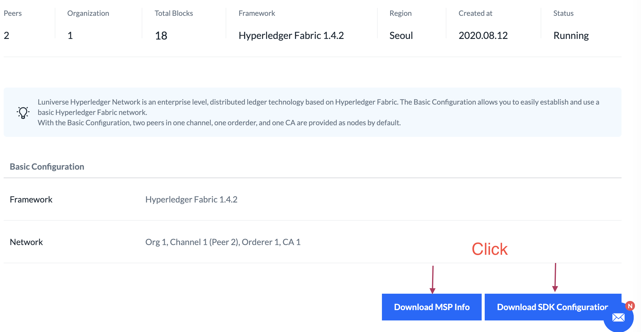
Task: Click the Total Blocks column label
Action: point(174,13)
